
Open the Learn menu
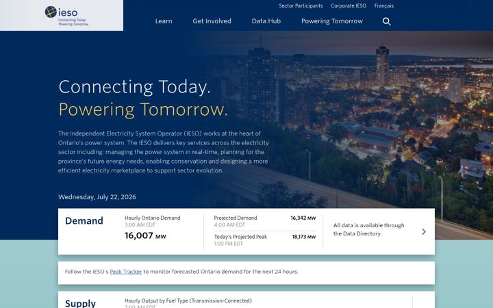(x=164, y=21)
